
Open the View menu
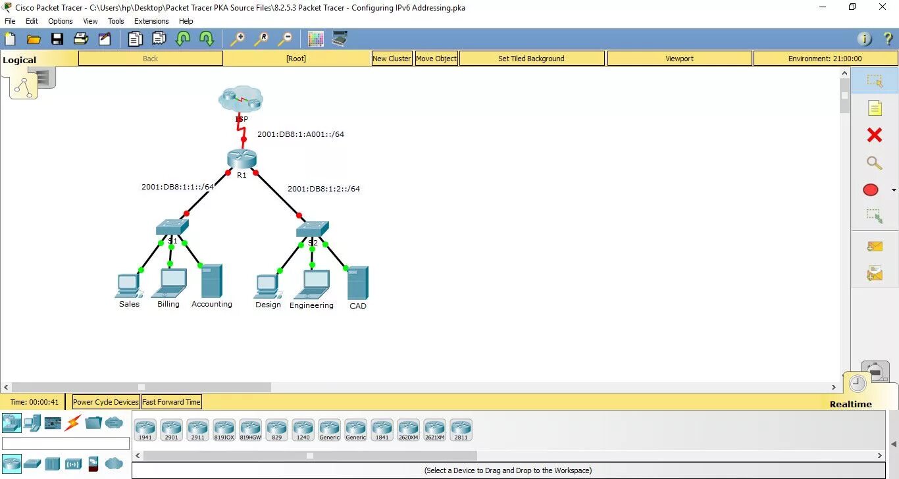[x=91, y=21]
